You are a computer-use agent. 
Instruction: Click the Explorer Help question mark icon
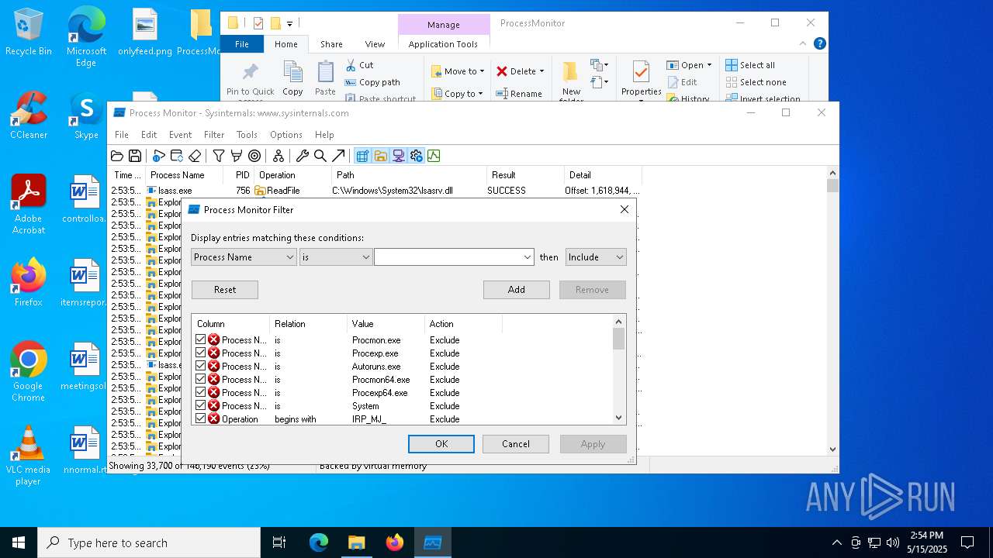(819, 43)
